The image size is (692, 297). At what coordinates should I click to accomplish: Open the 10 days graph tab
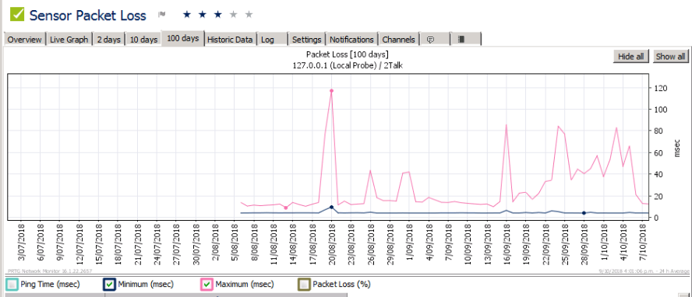[x=144, y=39]
